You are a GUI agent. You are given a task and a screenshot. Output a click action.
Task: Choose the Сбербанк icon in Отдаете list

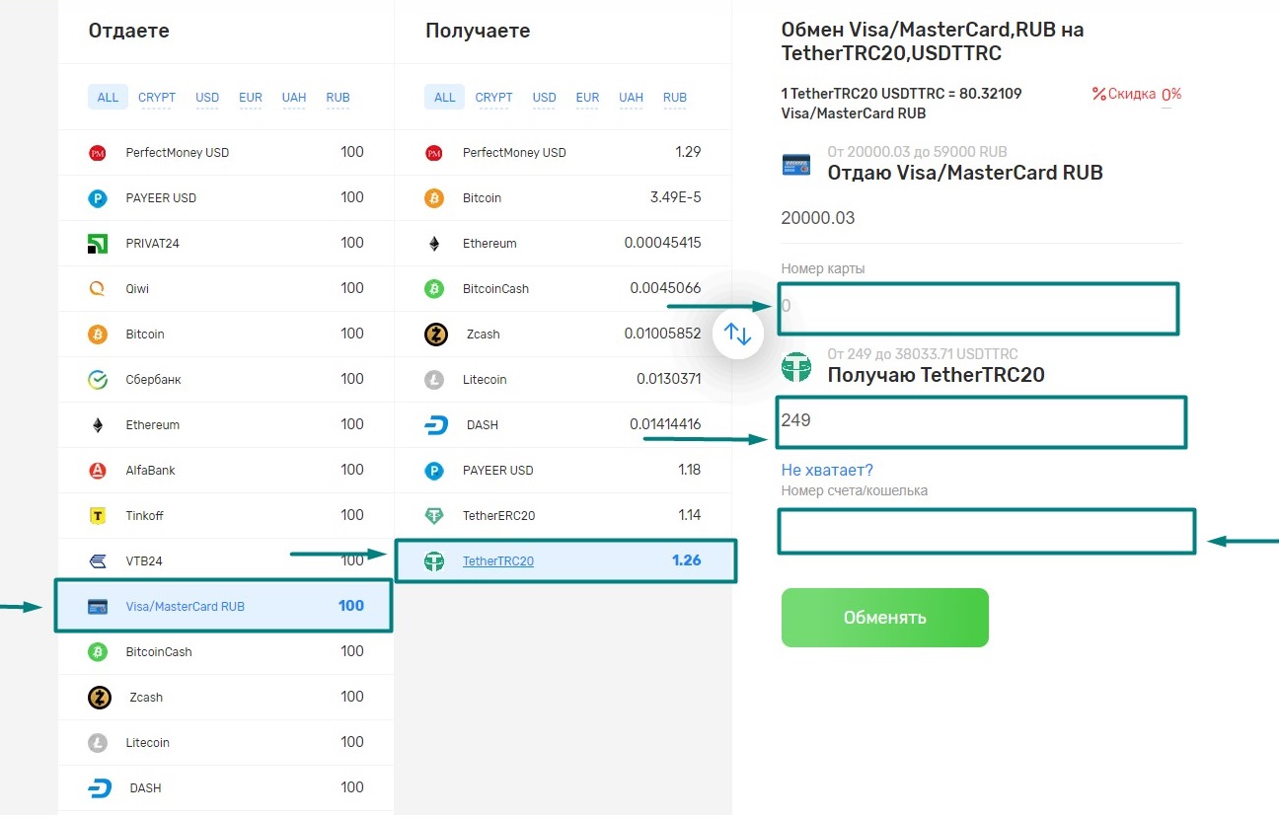click(x=98, y=380)
